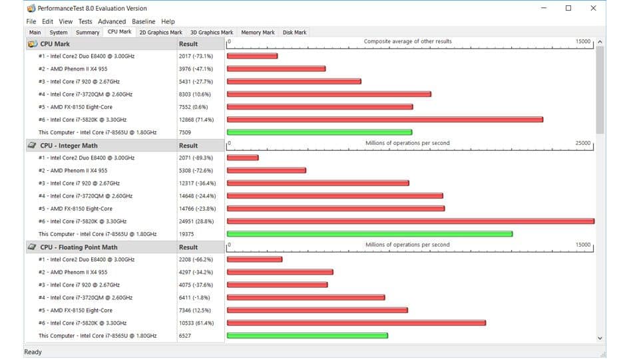639x359 pixels.
Task: Click the CPU Mark section icon
Action: (32, 44)
